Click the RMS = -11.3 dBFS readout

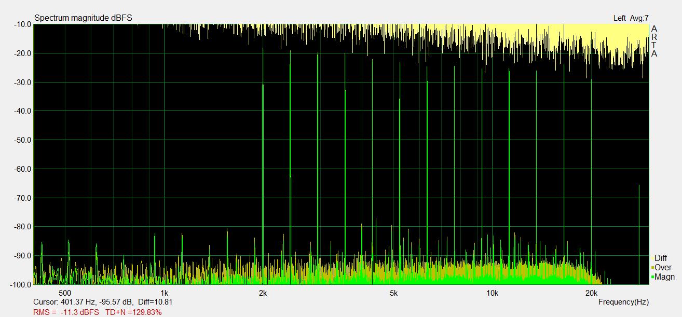click(66, 312)
